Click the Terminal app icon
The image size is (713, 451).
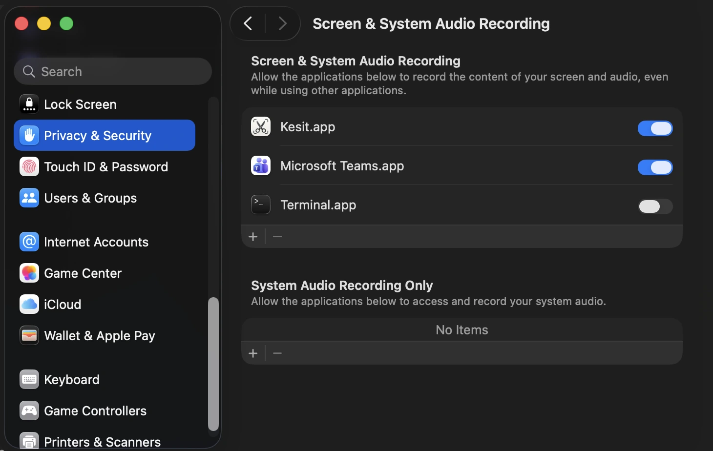click(x=261, y=205)
